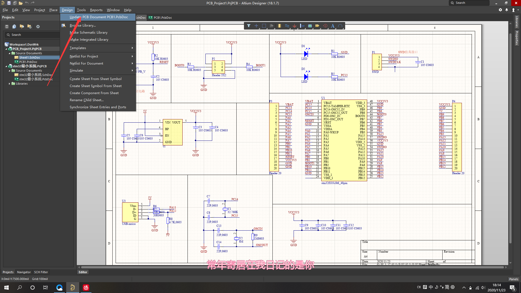Image resolution: width=521 pixels, height=293 pixels.
Task: Open a document with the folder icon
Action: coord(21,3)
